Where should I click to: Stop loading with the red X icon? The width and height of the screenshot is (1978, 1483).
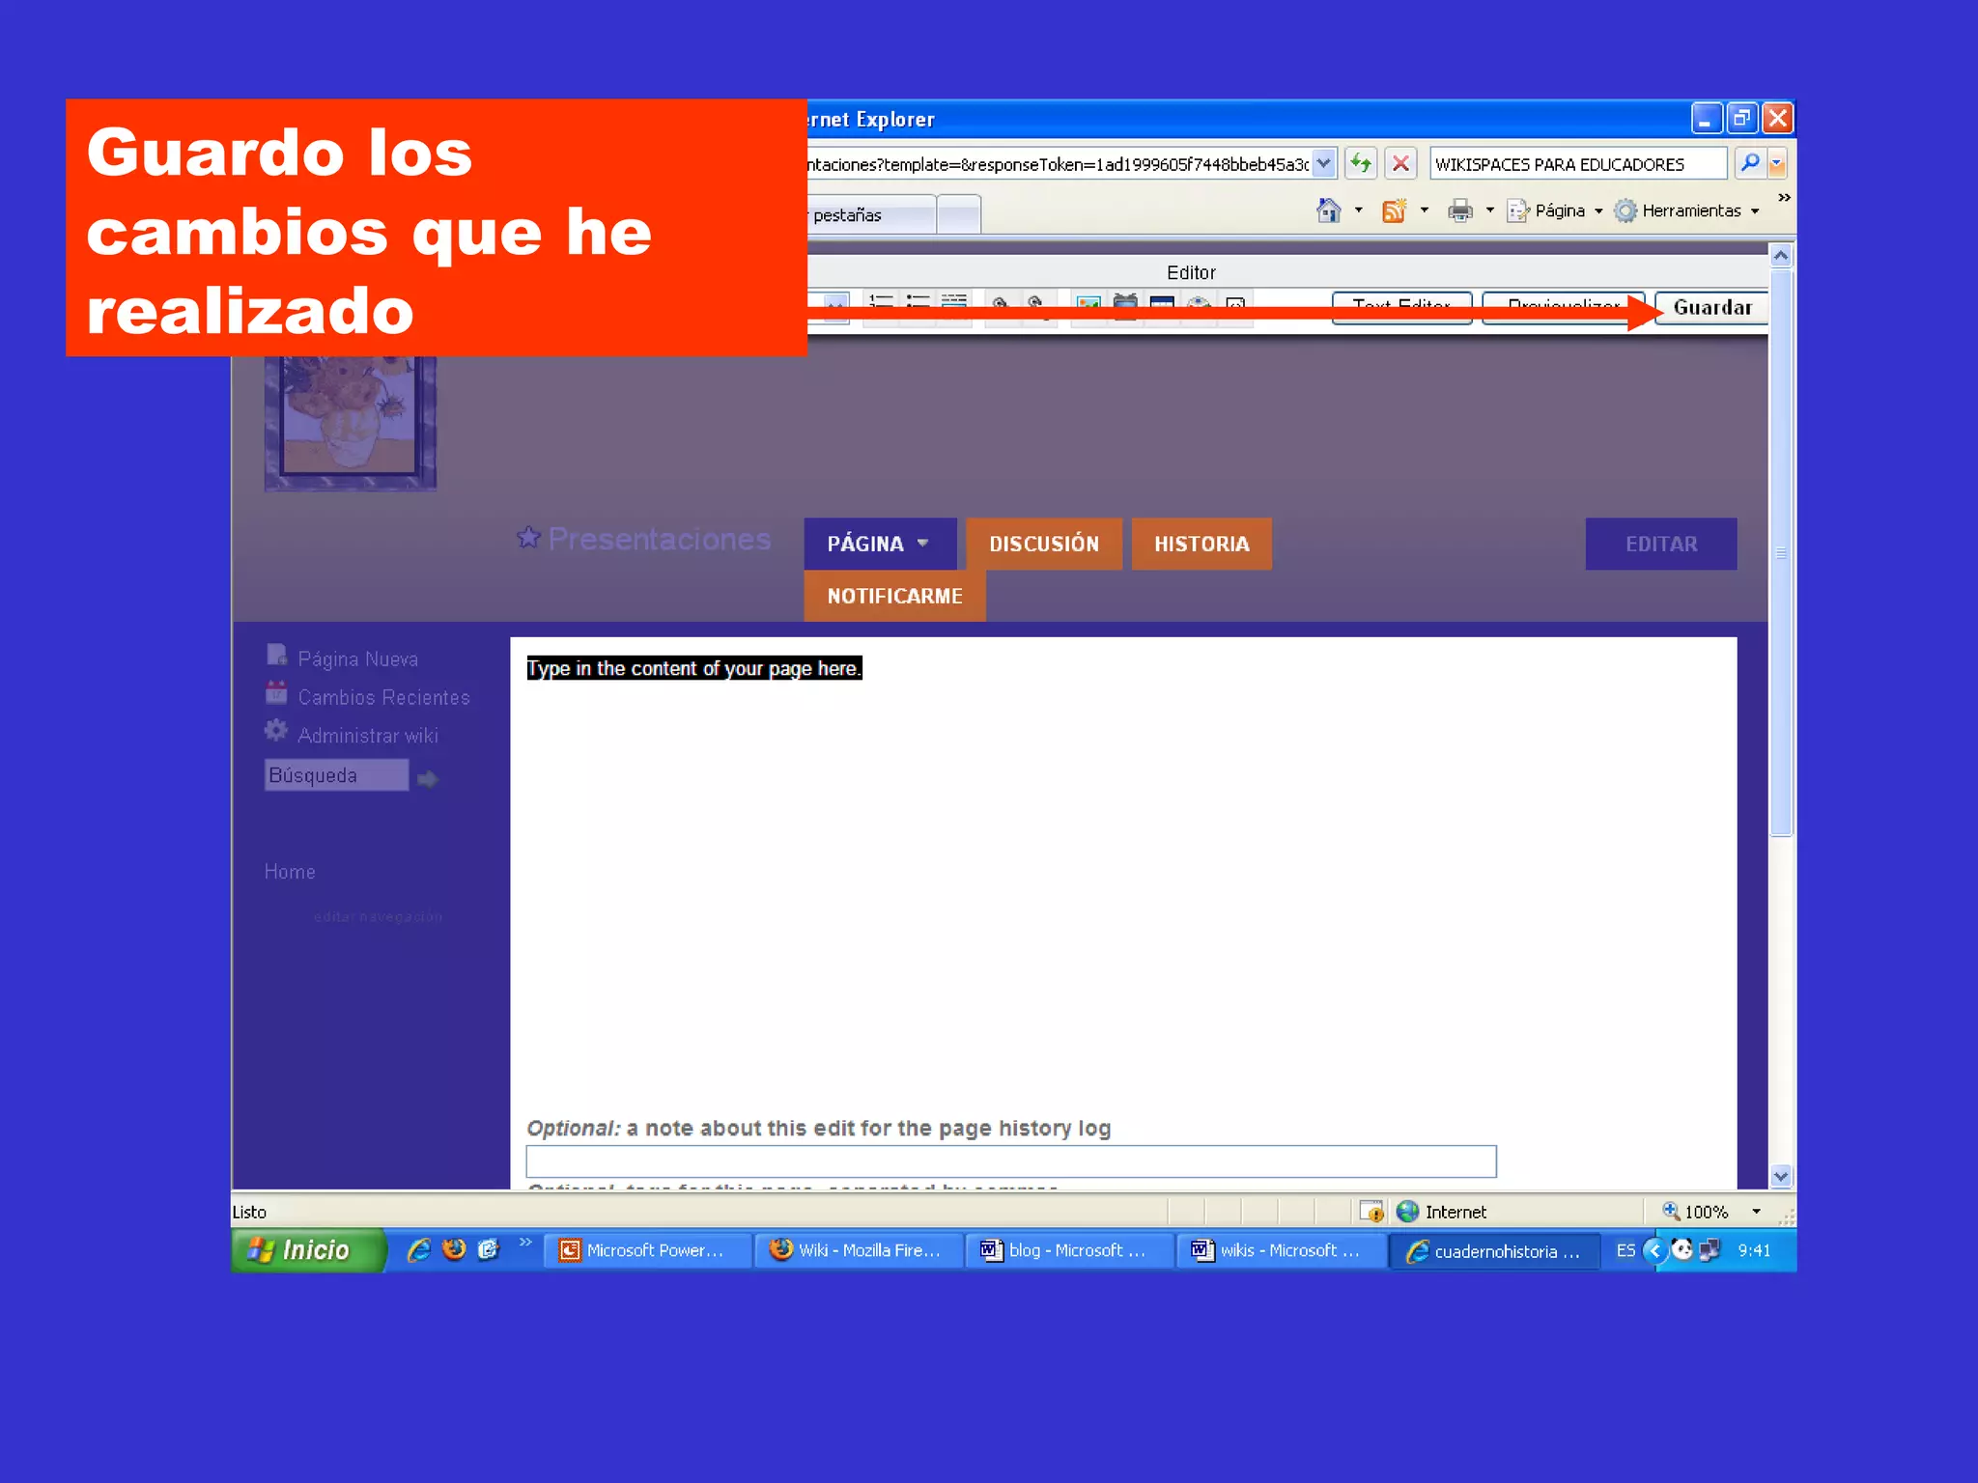[1400, 163]
